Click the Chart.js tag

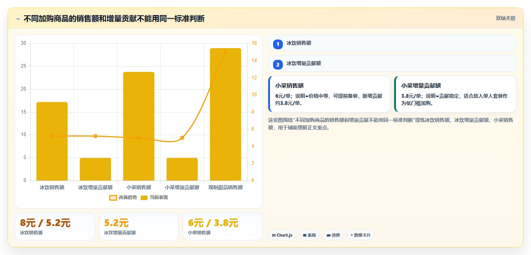point(282,235)
